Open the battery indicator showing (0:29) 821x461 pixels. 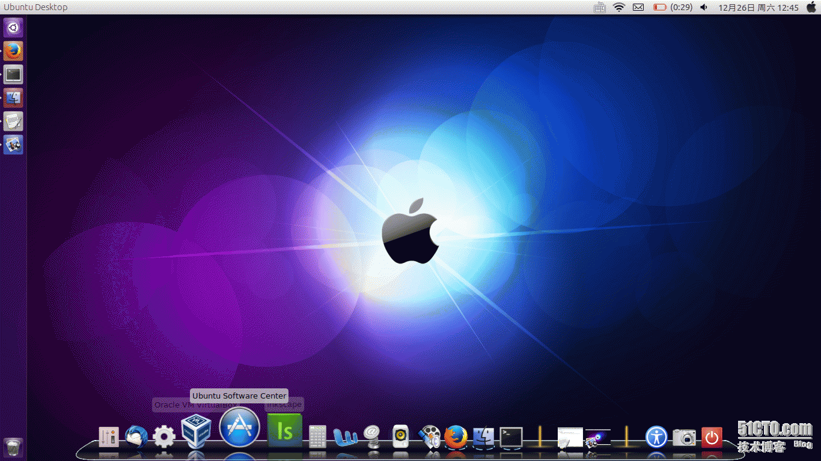[x=673, y=7]
